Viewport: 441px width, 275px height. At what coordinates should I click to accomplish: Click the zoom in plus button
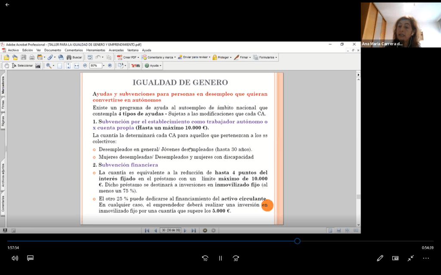(110, 66)
